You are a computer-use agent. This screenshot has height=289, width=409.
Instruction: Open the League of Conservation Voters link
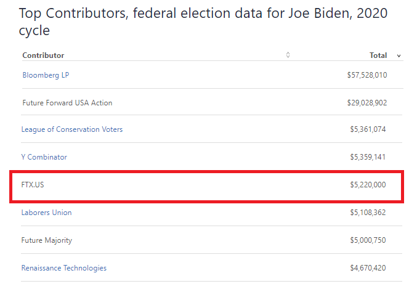point(72,129)
